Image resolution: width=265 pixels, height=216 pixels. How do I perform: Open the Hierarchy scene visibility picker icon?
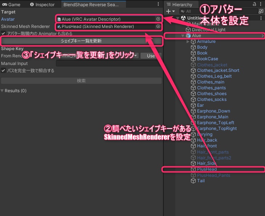(x=261, y=11)
